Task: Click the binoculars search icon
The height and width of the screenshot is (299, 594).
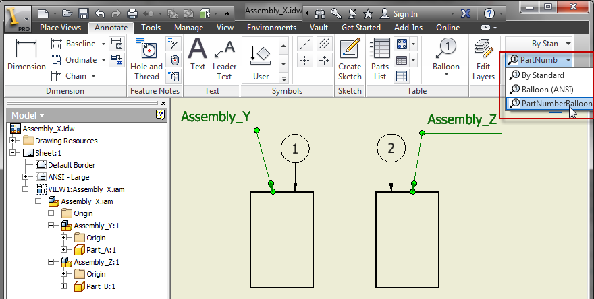Action: tap(320, 14)
